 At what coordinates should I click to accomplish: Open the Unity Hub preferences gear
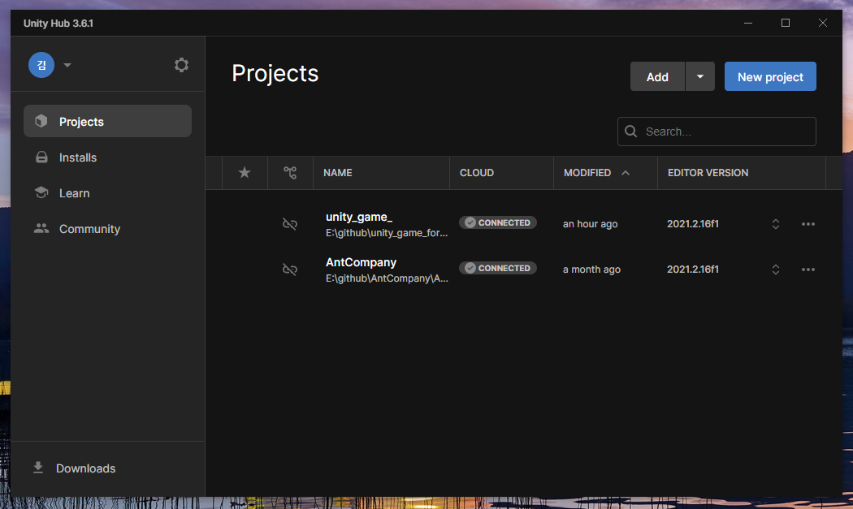tap(181, 65)
